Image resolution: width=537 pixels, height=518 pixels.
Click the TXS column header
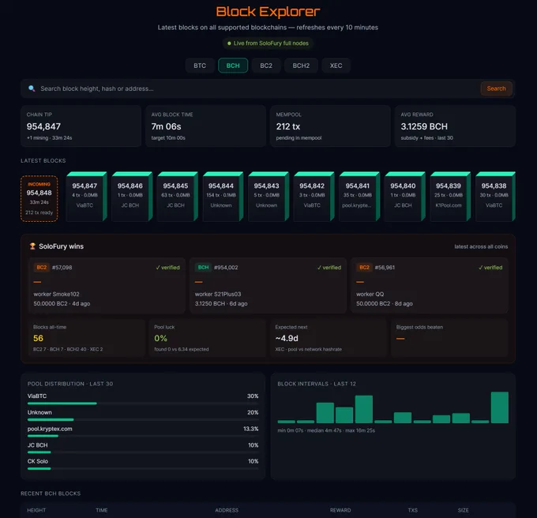(413, 510)
